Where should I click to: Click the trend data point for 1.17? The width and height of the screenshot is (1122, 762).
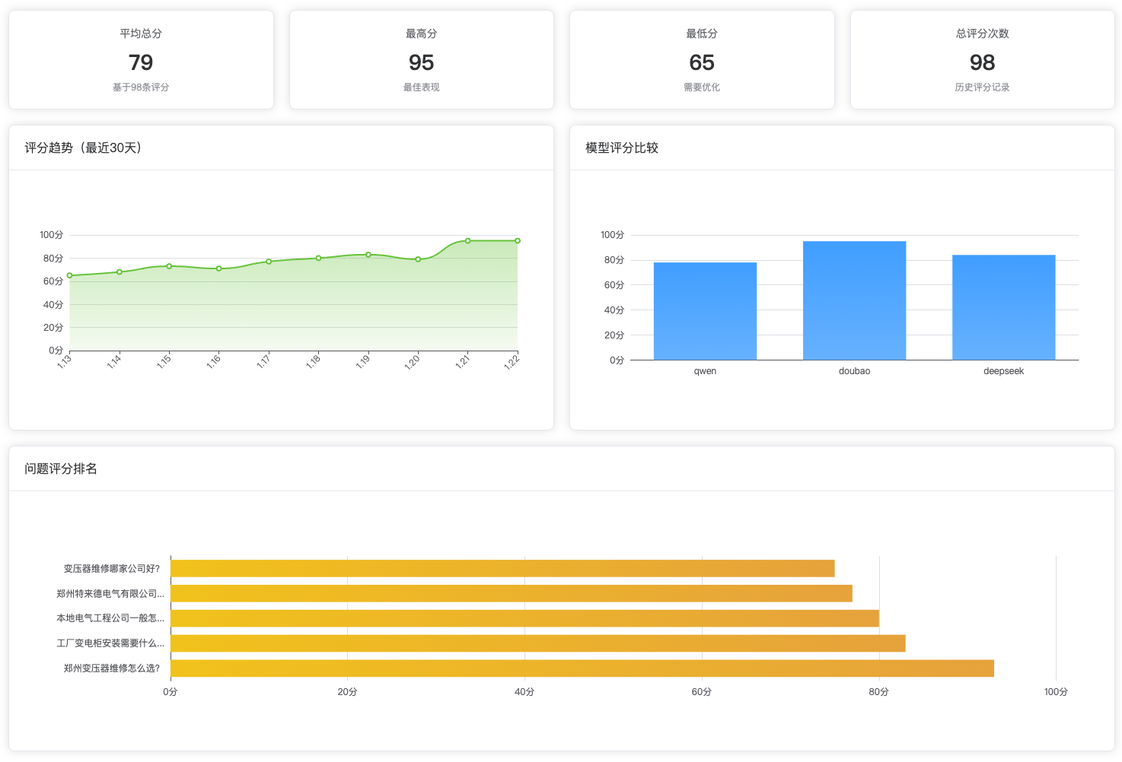tap(269, 262)
